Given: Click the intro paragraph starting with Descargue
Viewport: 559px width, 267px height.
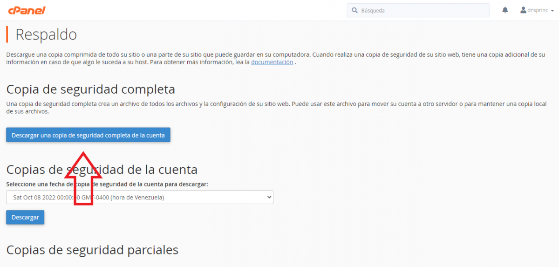Looking at the screenshot, I should click(x=275, y=58).
